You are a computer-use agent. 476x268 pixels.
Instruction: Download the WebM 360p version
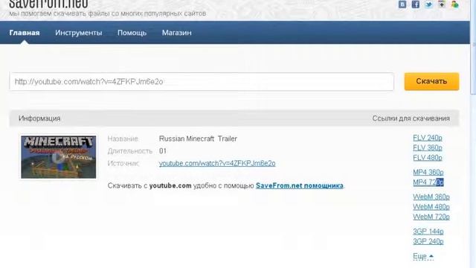[431, 197]
